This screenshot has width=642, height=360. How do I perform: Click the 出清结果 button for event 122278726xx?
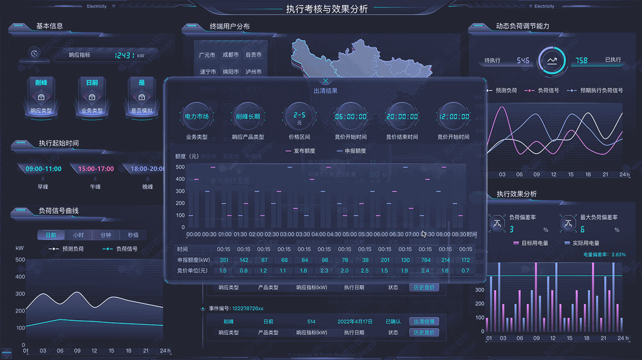click(x=424, y=322)
